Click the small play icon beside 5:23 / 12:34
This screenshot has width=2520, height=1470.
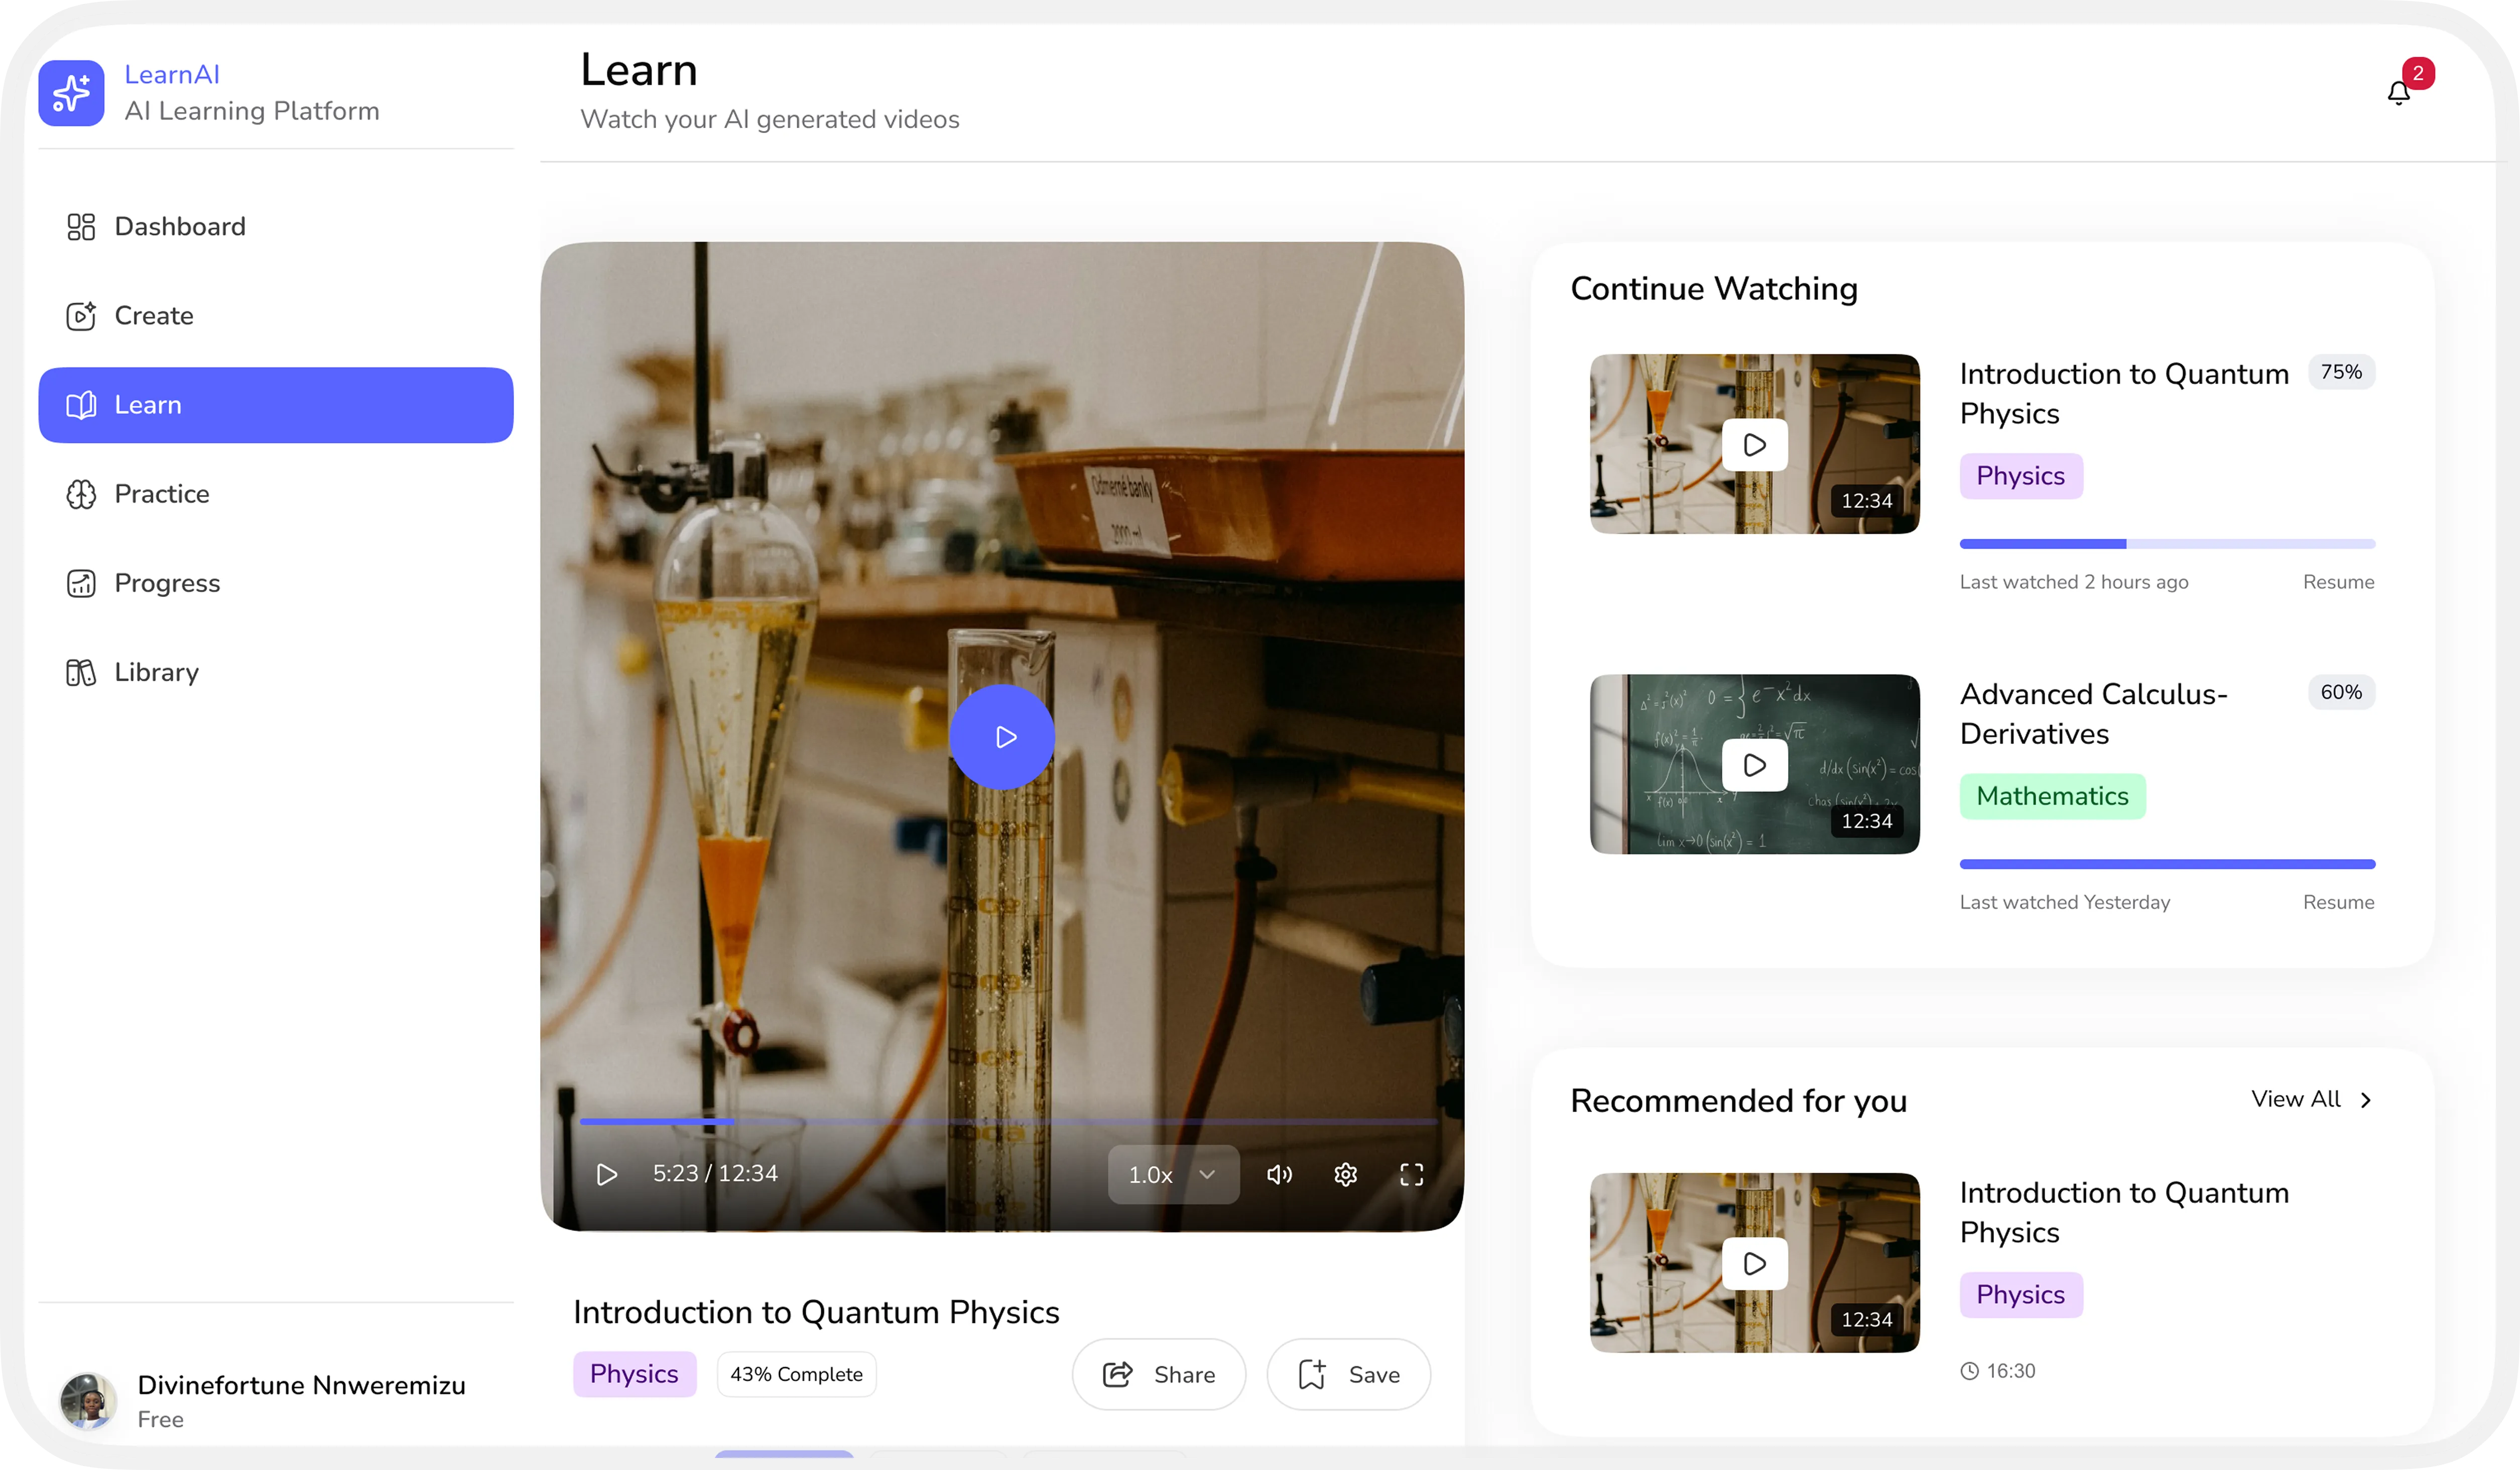pos(606,1174)
